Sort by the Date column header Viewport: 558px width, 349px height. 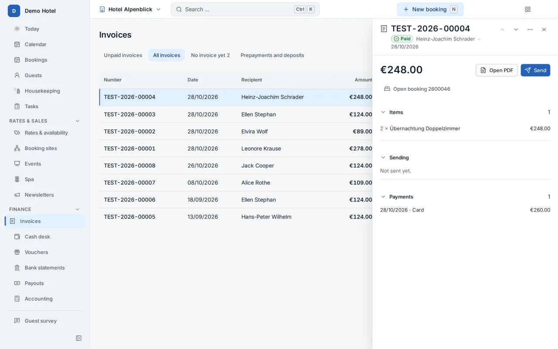point(193,80)
